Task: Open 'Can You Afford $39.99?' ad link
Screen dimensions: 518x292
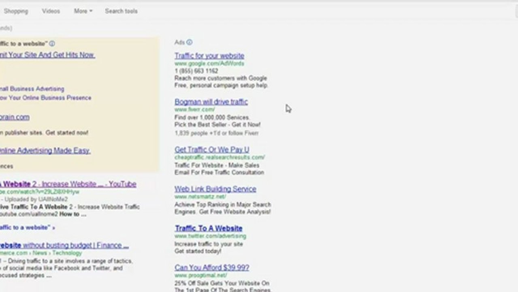Action: point(212,268)
